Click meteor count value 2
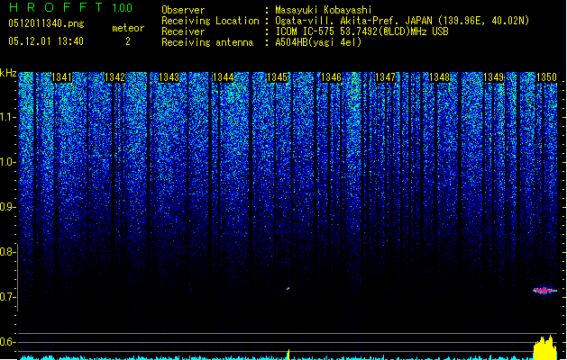The height and width of the screenshot is (360, 567). click(128, 41)
